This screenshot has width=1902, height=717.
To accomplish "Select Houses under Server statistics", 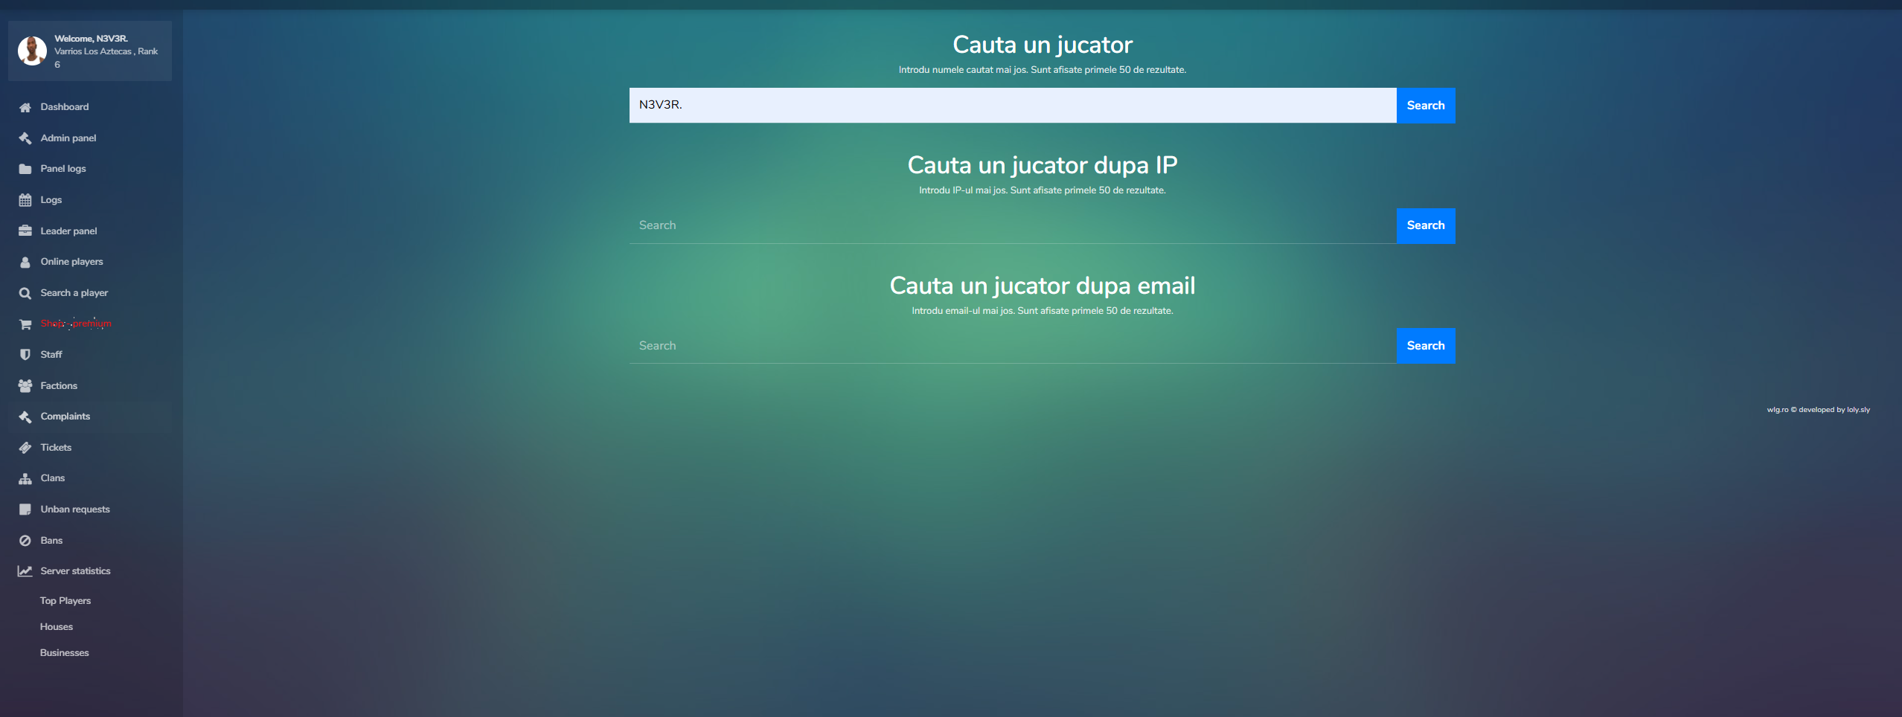I will click(57, 627).
